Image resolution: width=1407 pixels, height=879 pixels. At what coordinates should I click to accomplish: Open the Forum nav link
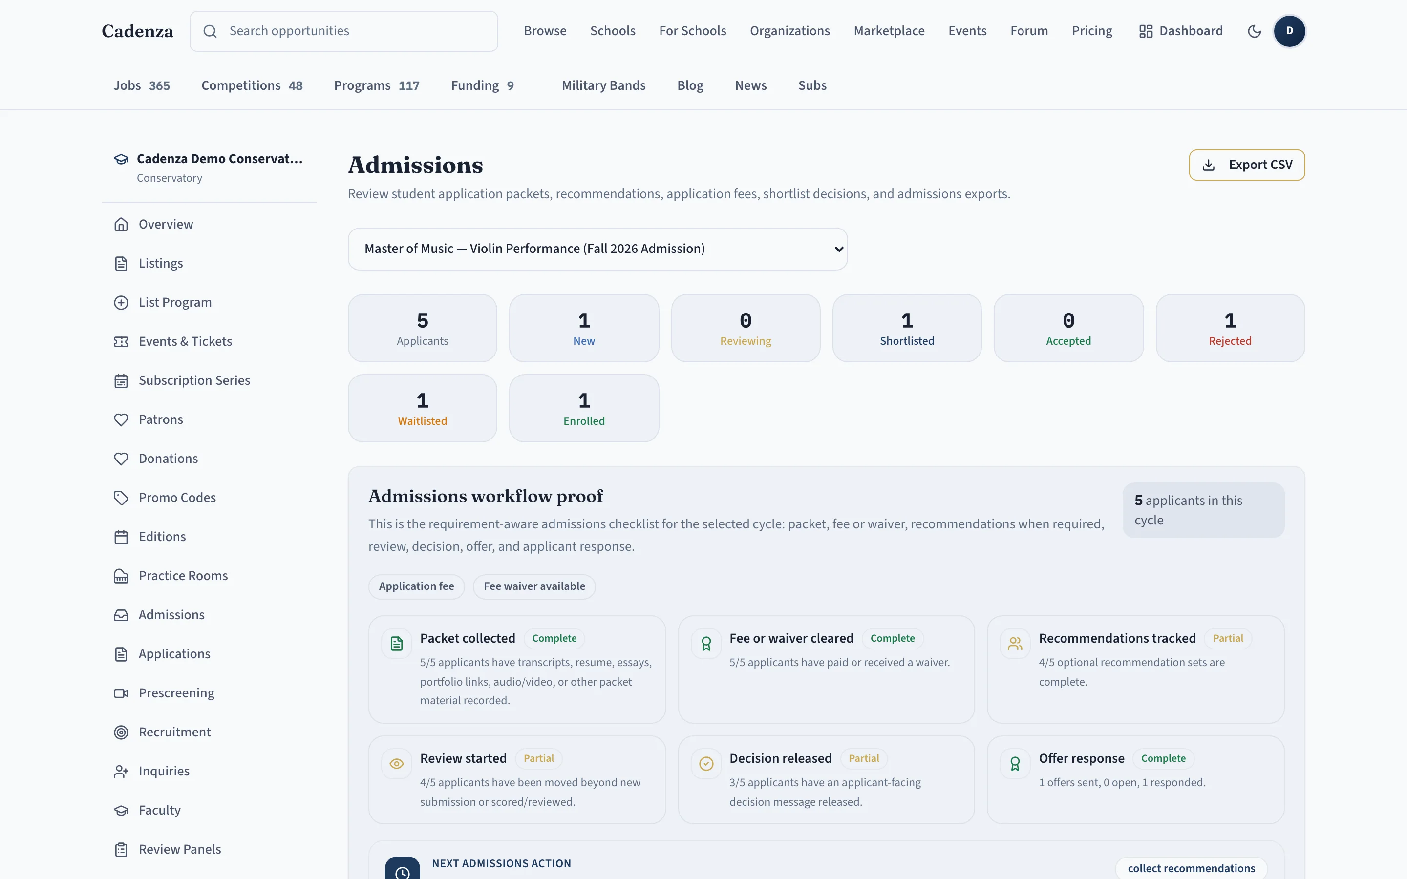point(1029,31)
